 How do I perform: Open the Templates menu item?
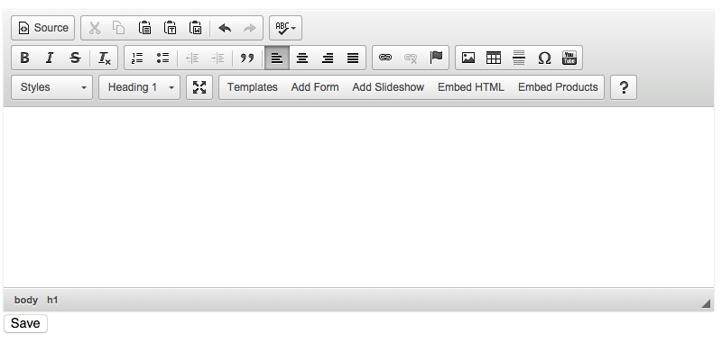(253, 87)
